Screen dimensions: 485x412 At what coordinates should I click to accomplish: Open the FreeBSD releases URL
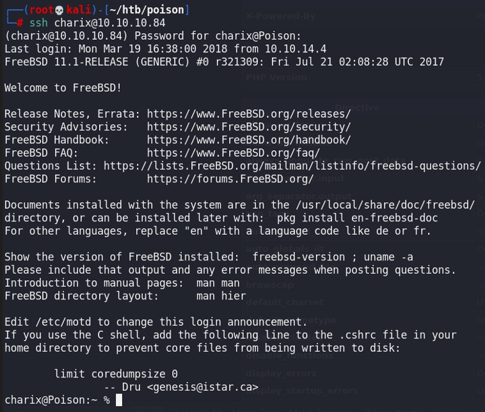tap(249, 114)
